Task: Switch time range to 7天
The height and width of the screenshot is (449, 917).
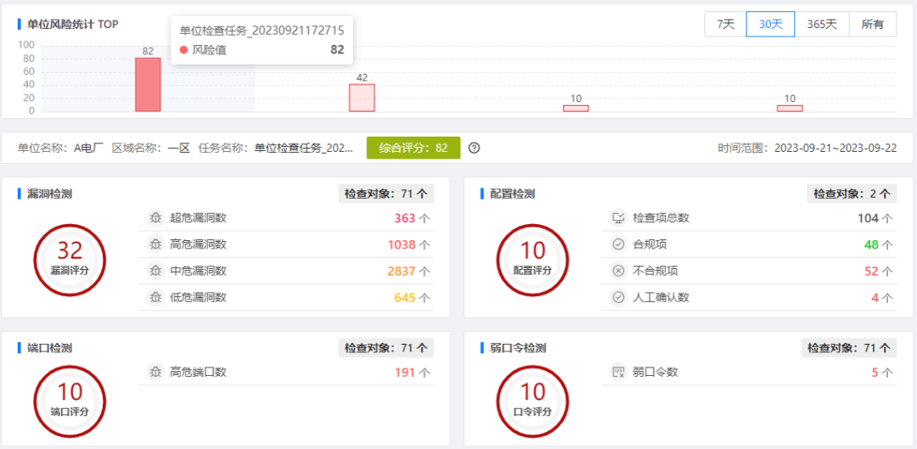Action: (x=725, y=25)
